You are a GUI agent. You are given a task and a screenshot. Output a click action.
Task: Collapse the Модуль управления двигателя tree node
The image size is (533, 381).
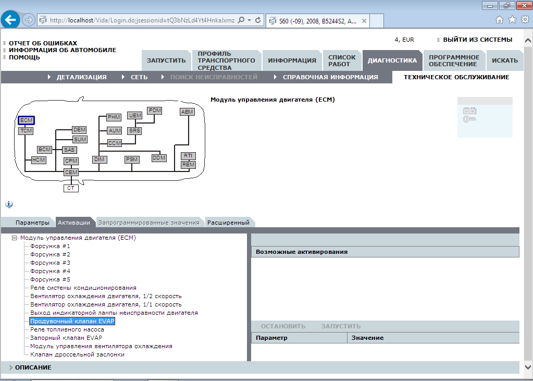(x=15, y=238)
